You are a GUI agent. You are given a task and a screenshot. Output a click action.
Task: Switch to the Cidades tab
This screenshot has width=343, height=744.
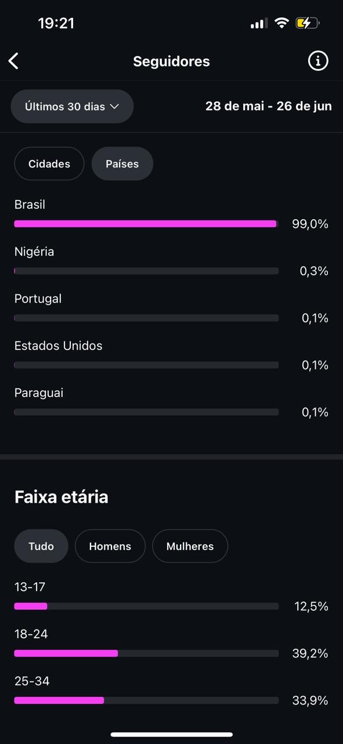(49, 164)
